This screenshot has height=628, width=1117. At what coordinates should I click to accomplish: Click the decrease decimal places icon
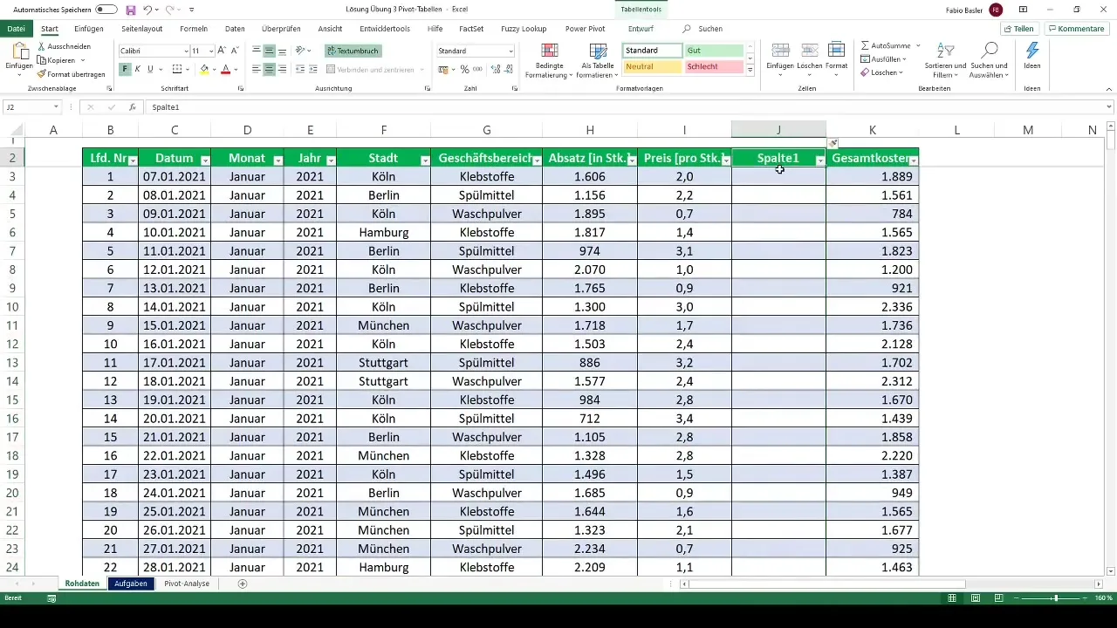pyautogui.click(x=507, y=69)
